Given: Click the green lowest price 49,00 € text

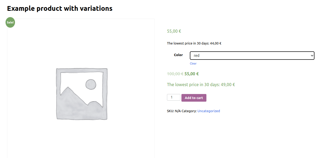Looking at the screenshot, I should coord(201,85).
